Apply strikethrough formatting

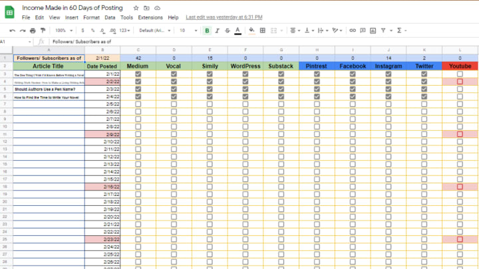(x=228, y=31)
